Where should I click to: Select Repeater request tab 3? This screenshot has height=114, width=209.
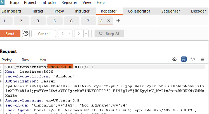[38, 21]
